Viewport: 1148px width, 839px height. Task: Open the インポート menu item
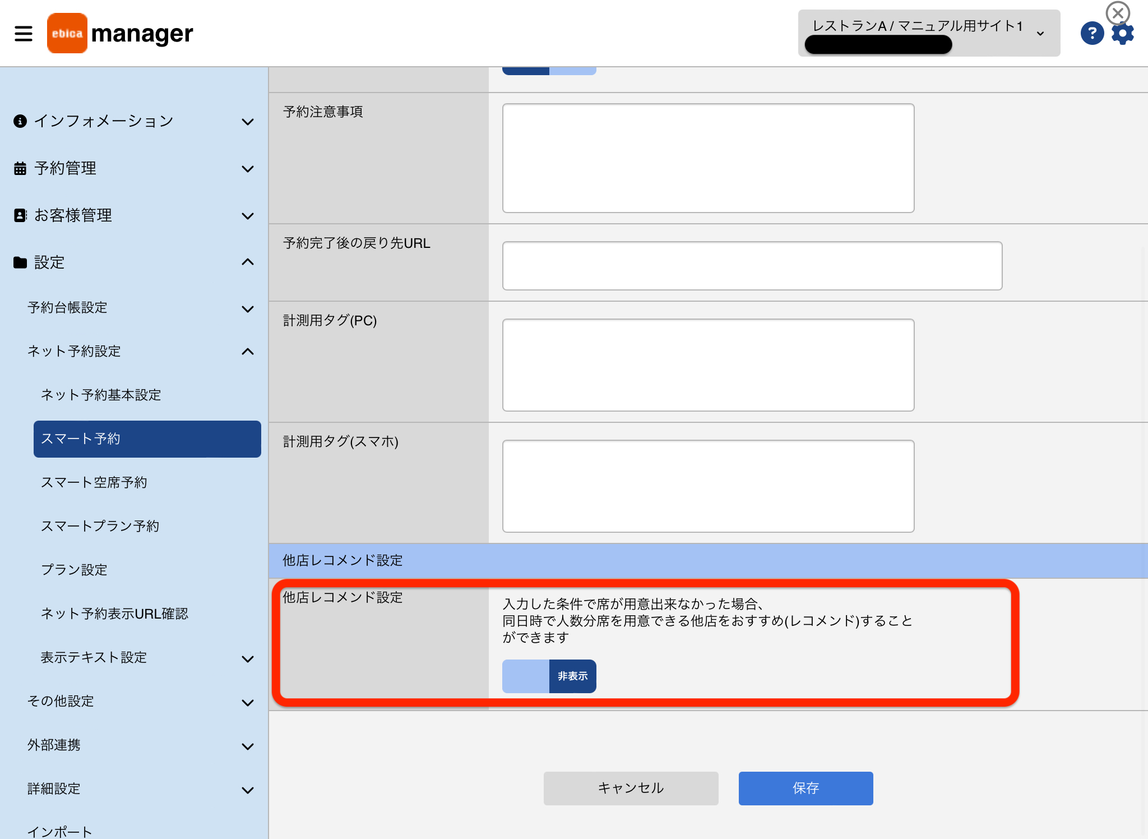(x=60, y=831)
